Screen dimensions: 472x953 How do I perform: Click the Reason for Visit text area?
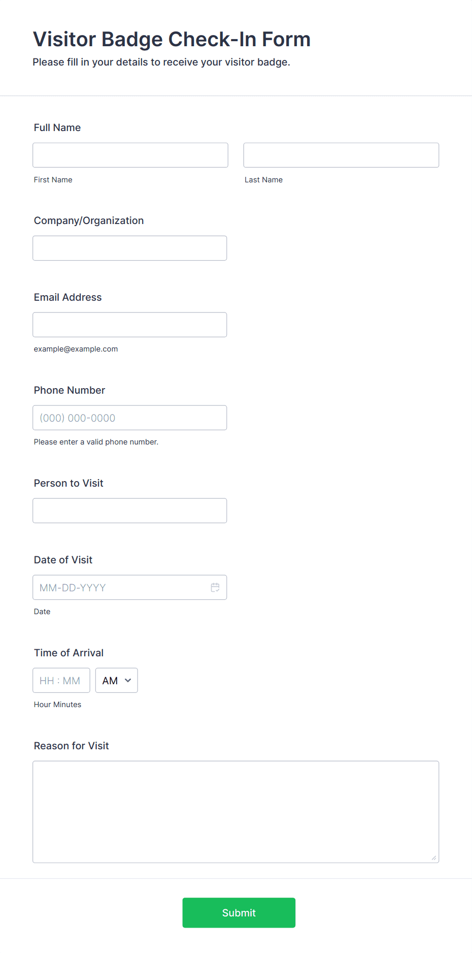236,812
